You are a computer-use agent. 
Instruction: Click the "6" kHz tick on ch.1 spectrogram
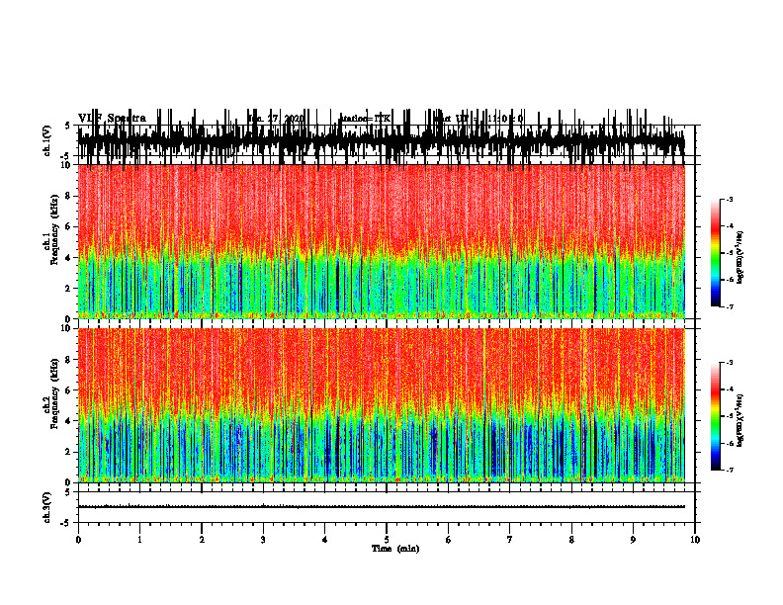[69, 227]
